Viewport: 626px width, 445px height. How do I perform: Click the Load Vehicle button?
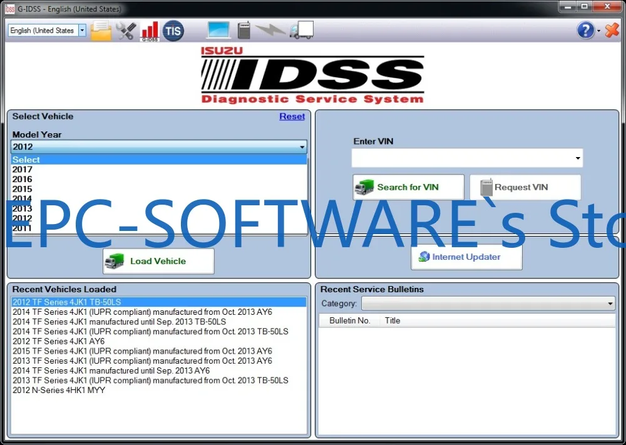click(158, 260)
